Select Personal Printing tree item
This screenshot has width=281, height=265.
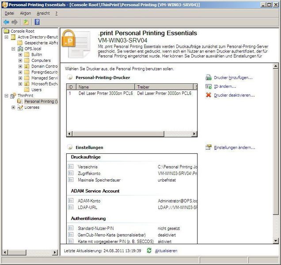(x=41, y=102)
